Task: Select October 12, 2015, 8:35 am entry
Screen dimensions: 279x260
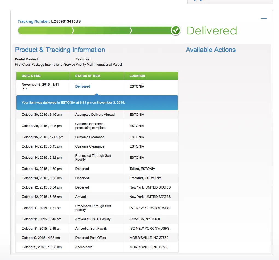Action: tap(42, 197)
